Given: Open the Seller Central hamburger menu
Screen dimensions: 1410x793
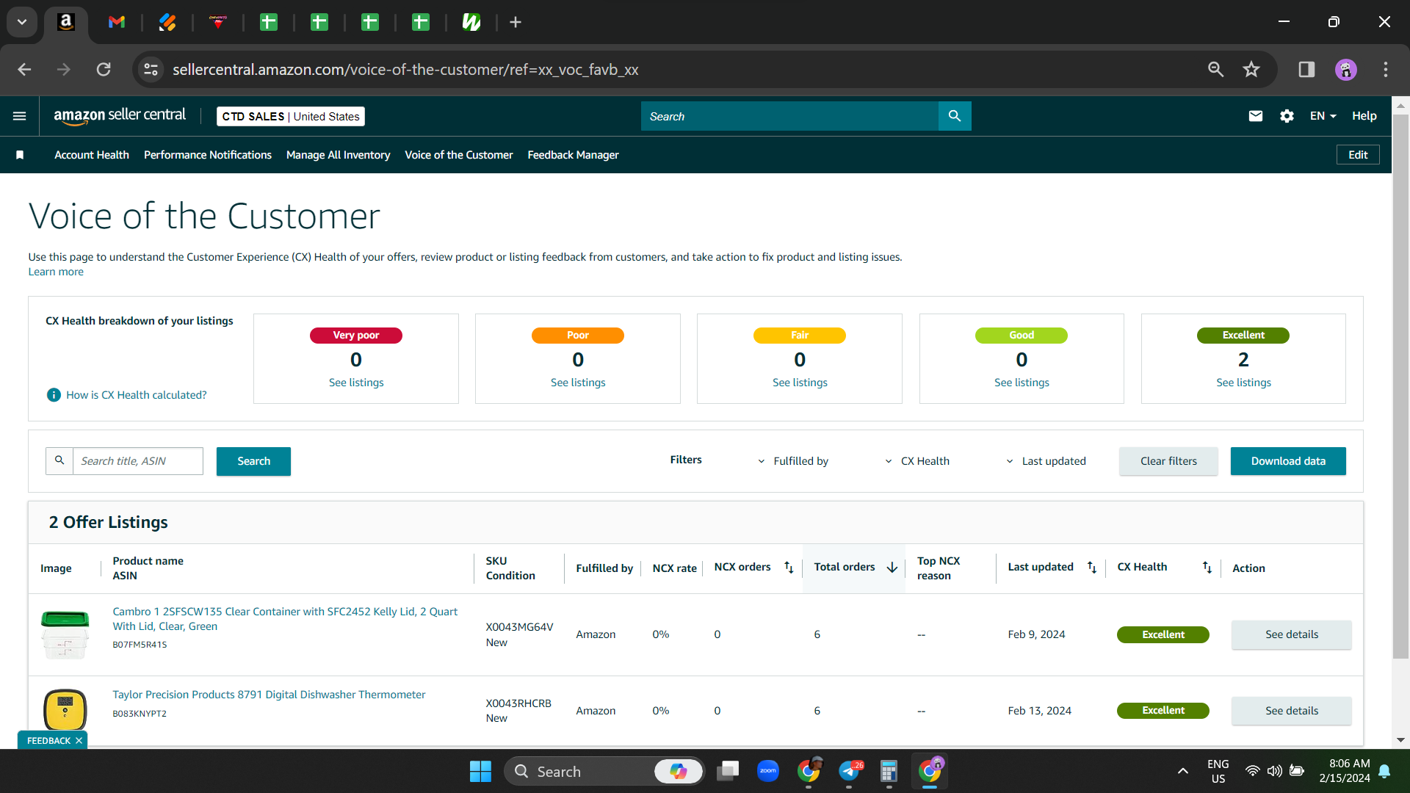Looking at the screenshot, I should [x=20, y=116].
